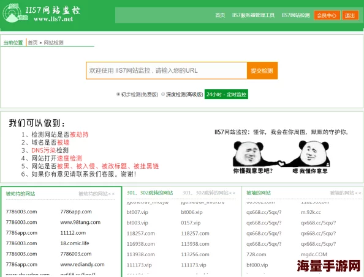Open www.rediandy.com entry
The width and height of the screenshot is (364, 277).
[x=82, y=264]
